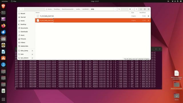Open Files app menu in top bar
The width and height of the screenshot is (183, 103).
[x=14, y=1]
